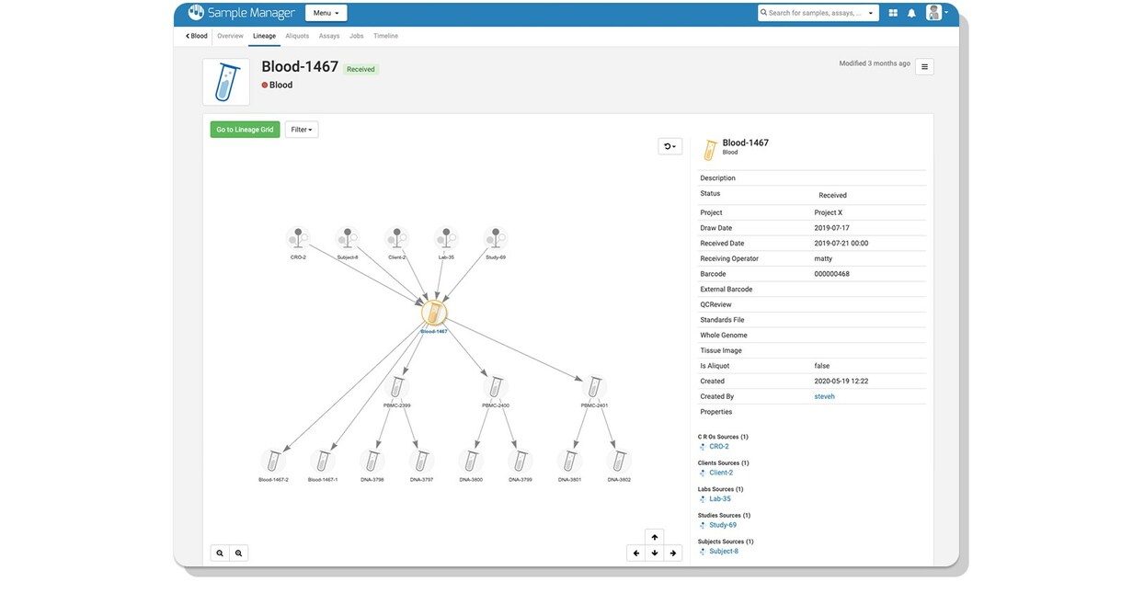
Task: Open the hamburger options icon near Modified date
Action: pos(924,66)
